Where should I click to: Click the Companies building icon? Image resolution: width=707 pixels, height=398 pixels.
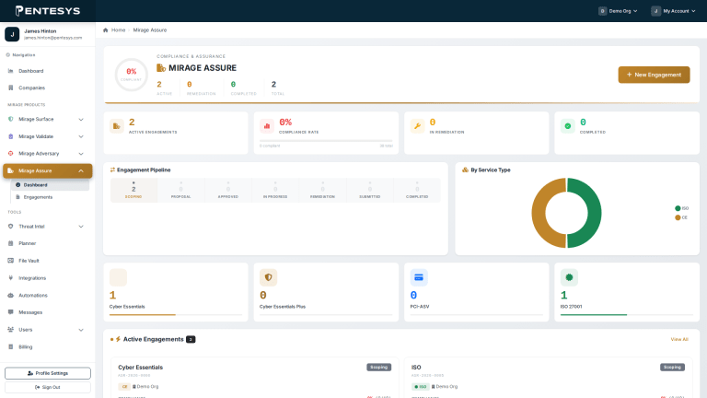coord(11,88)
